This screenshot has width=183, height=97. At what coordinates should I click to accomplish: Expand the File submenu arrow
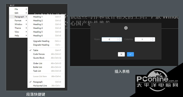[26, 9]
